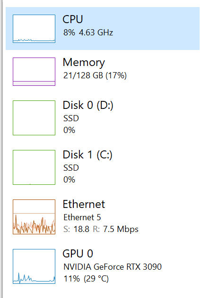200x298 pixels.
Task: Select the Ethernet 5 adapter name
Action: pos(82,217)
